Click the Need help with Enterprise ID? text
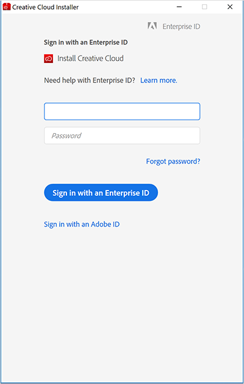The height and width of the screenshot is (384, 244). pos(90,81)
